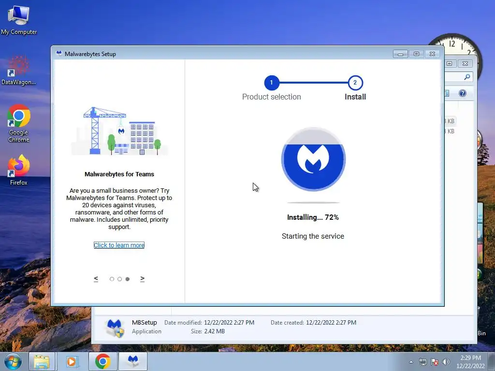The width and height of the screenshot is (495, 371).
Task: Open Windows Media Player from the taskbar
Action: coord(72,361)
